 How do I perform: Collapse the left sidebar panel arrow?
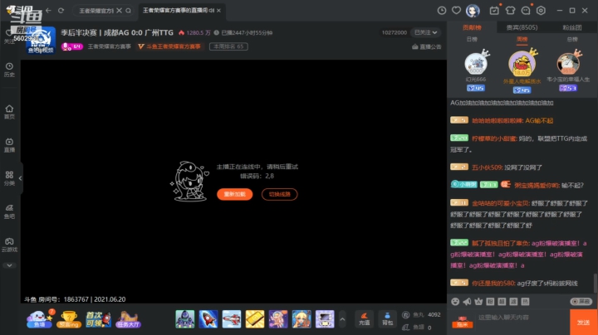pyautogui.click(x=20, y=178)
